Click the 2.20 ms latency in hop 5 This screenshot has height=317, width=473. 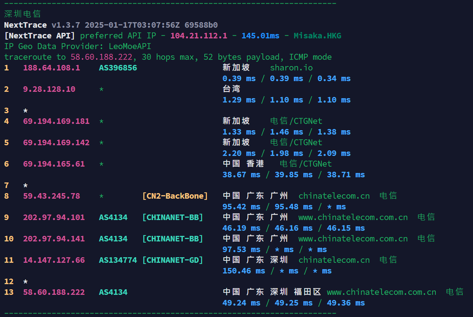[239, 154]
